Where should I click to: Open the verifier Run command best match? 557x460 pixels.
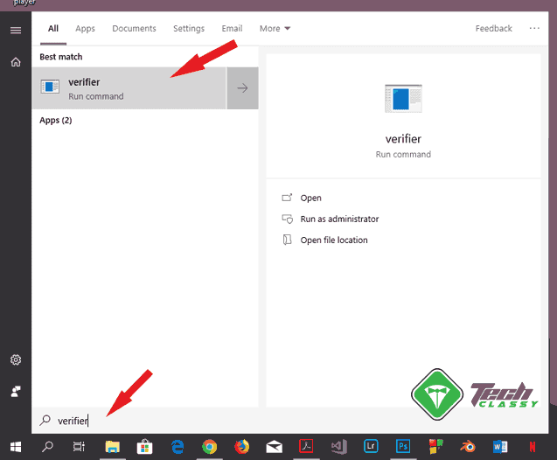(129, 88)
